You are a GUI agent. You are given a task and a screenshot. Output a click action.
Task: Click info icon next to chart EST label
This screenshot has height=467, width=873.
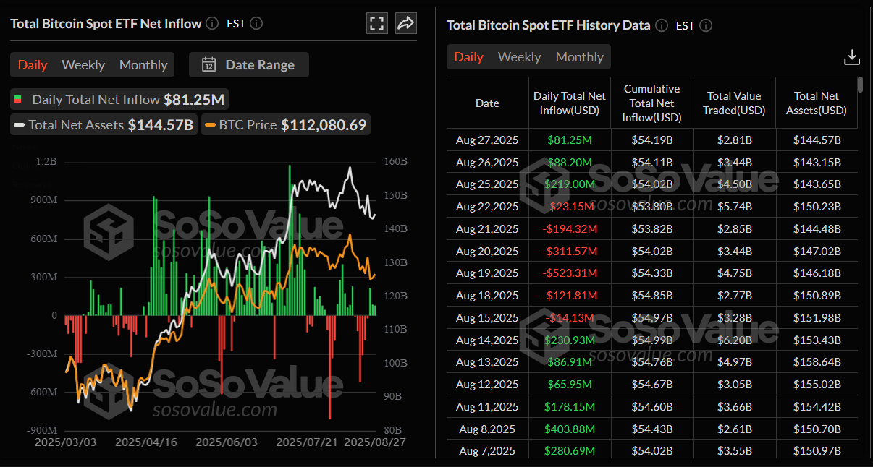pyautogui.click(x=256, y=23)
